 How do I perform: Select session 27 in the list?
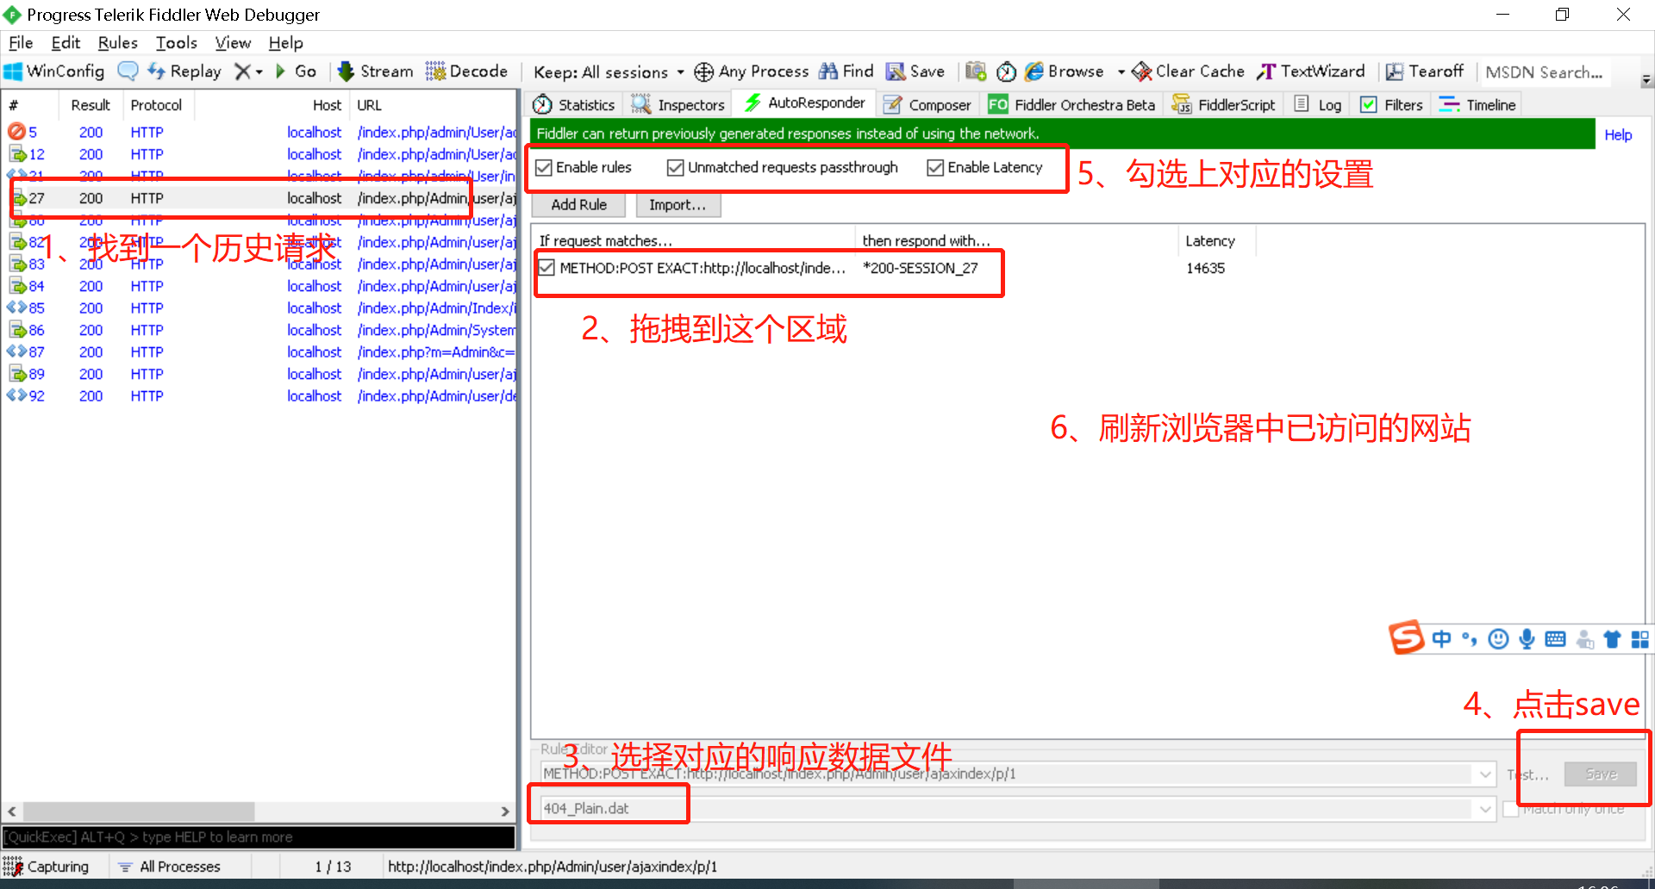tap(260, 198)
